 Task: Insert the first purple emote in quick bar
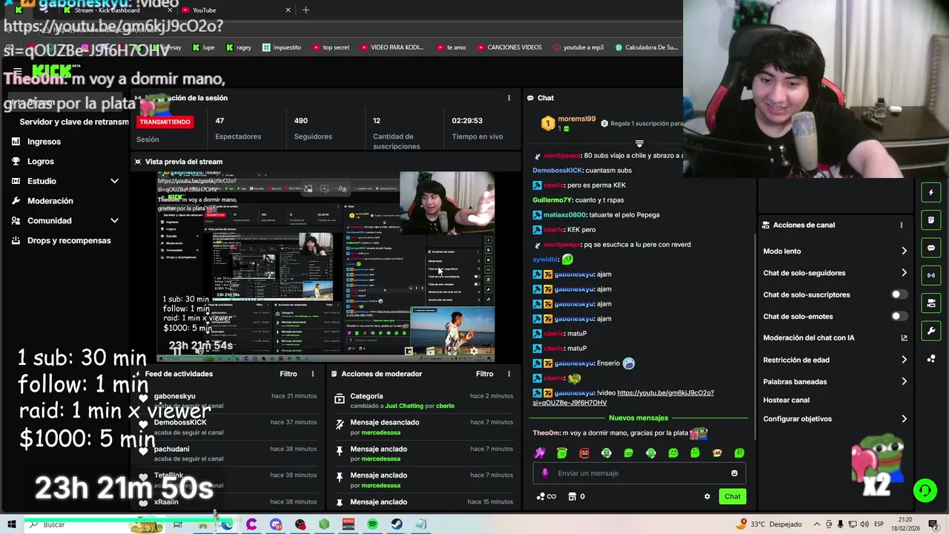point(540,453)
